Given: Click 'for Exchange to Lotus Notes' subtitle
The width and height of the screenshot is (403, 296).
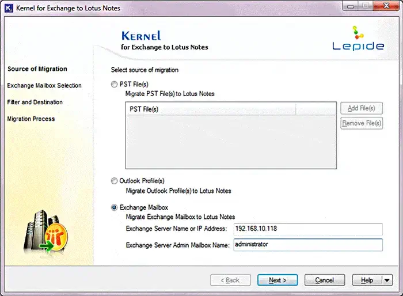Looking at the screenshot, I should pyautogui.click(x=165, y=47).
